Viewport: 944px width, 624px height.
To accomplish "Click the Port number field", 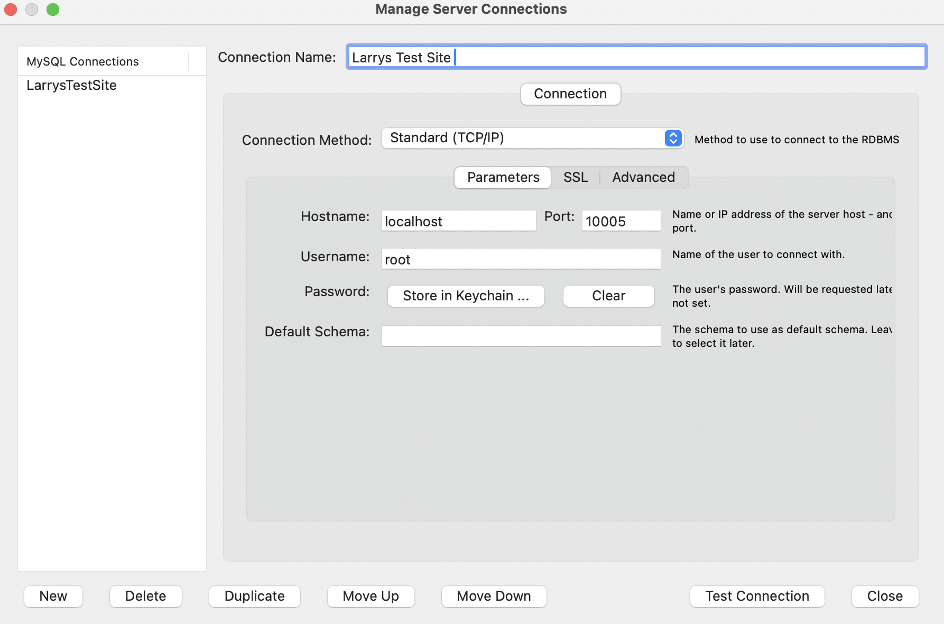I will [x=621, y=221].
